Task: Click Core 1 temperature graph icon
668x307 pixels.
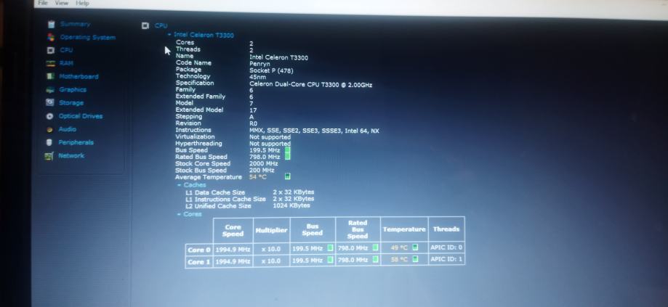Action: click(415, 259)
